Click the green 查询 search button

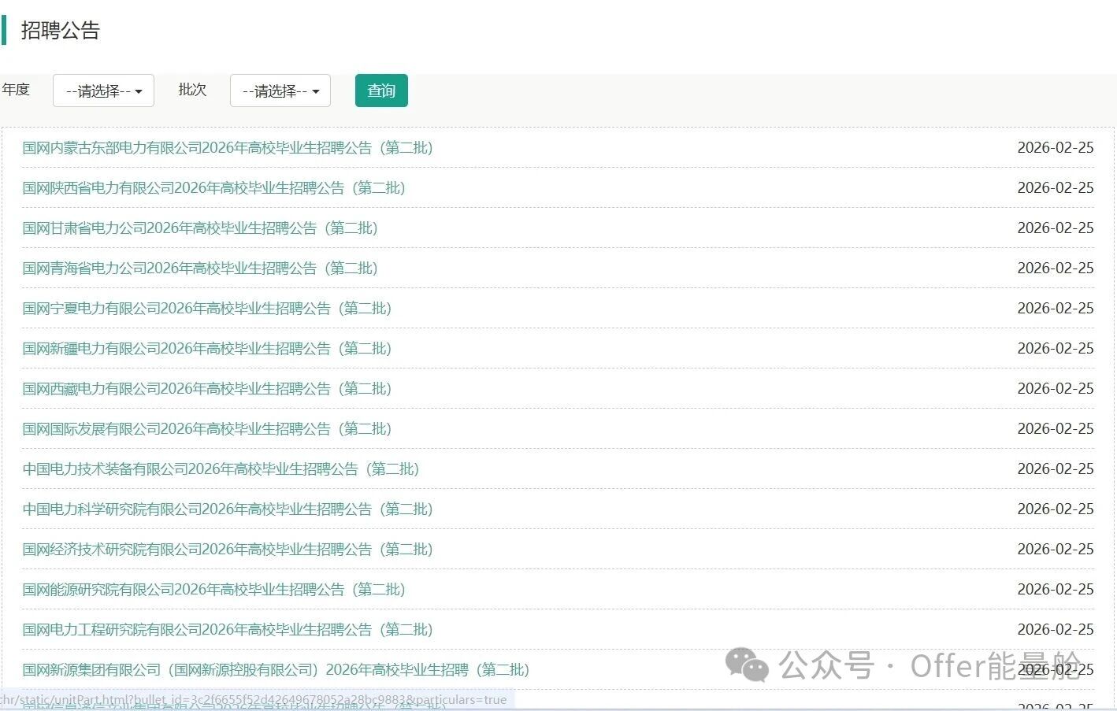tap(381, 91)
